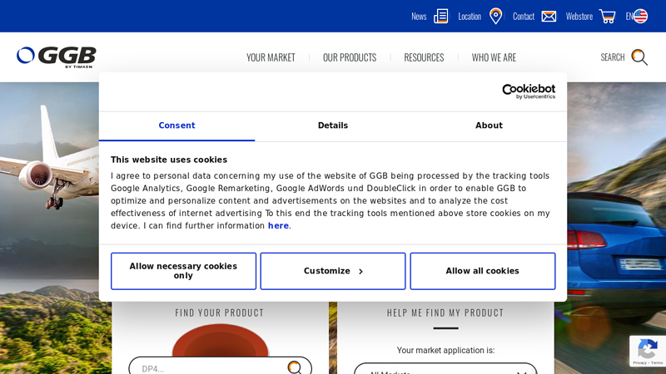Click the US flag language icon

[x=640, y=16]
